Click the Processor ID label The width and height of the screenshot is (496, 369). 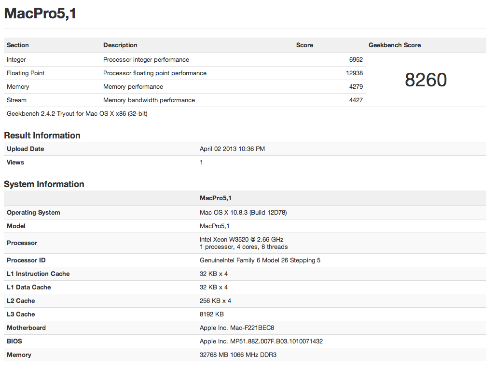pyautogui.click(x=26, y=260)
